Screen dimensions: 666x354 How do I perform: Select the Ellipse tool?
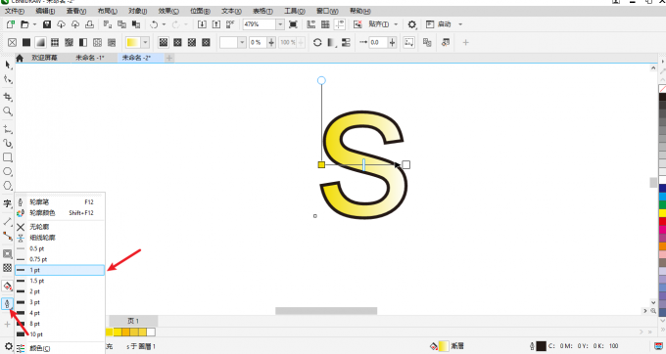point(8,171)
